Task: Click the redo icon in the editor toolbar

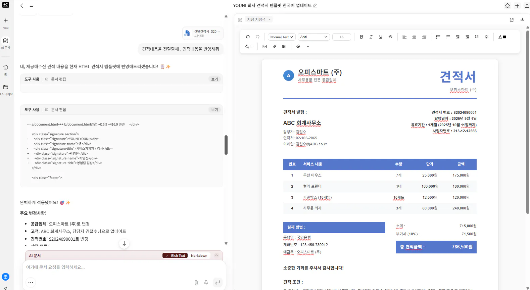Action: (x=257, y=37)
